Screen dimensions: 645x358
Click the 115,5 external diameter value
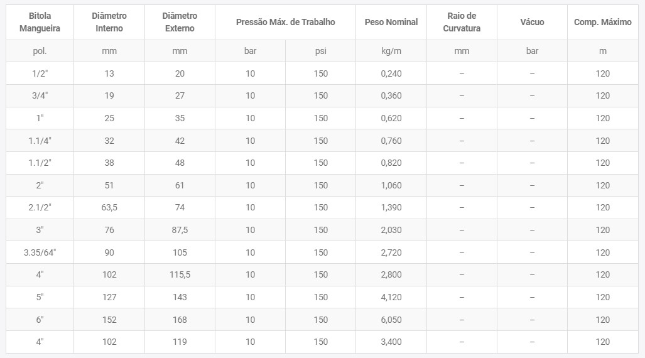(180, 274)
